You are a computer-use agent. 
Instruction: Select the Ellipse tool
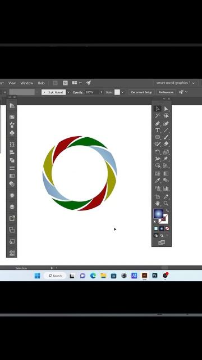[x=158, y=137]
